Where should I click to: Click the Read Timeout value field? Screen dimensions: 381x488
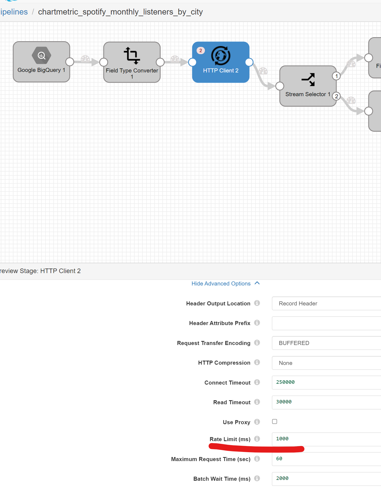coord(326,402)
